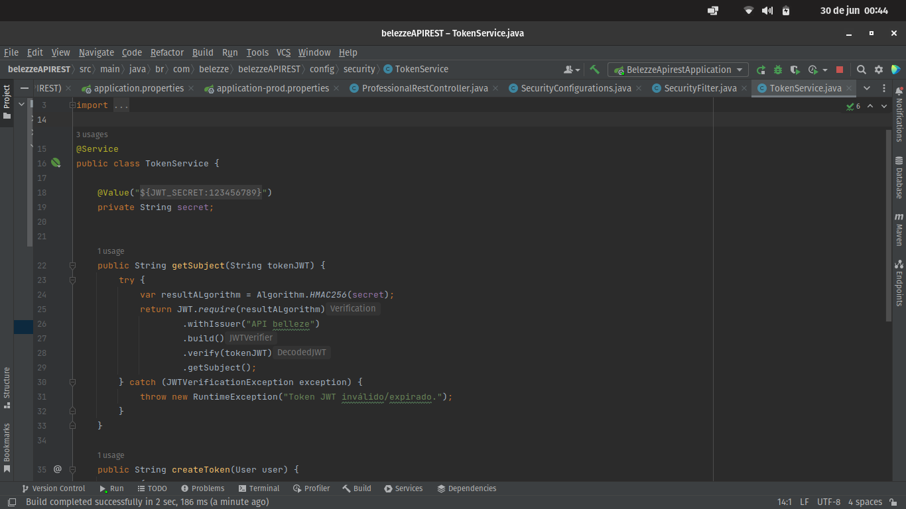Minimize the project panel with dash icon
Screen dimensions: 906x509
click(x=24, y=88)
